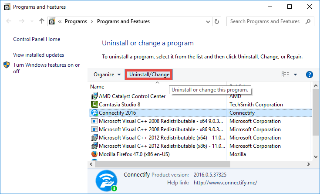
Task: Select Microsoft Visual C++ 2008 x64 entry
Action: click(x=161, y=121)
